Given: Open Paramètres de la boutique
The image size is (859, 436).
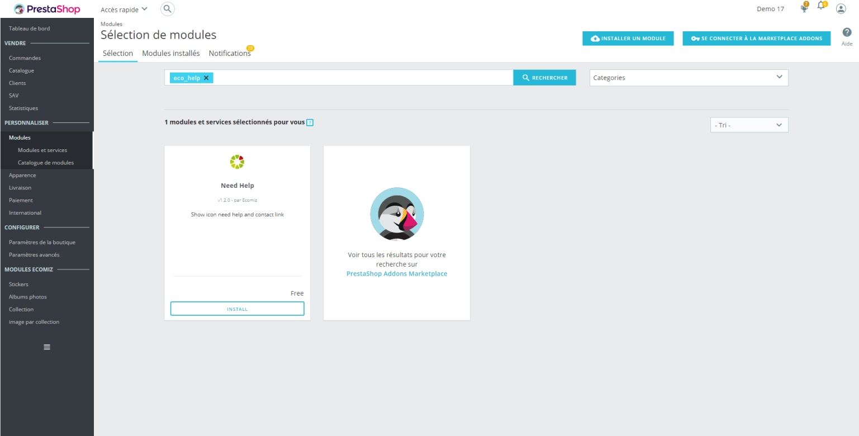Looking at the screenshot, I should point(42,243).
